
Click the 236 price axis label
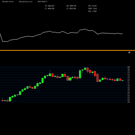pyautogui.click(x=129, y=99)
